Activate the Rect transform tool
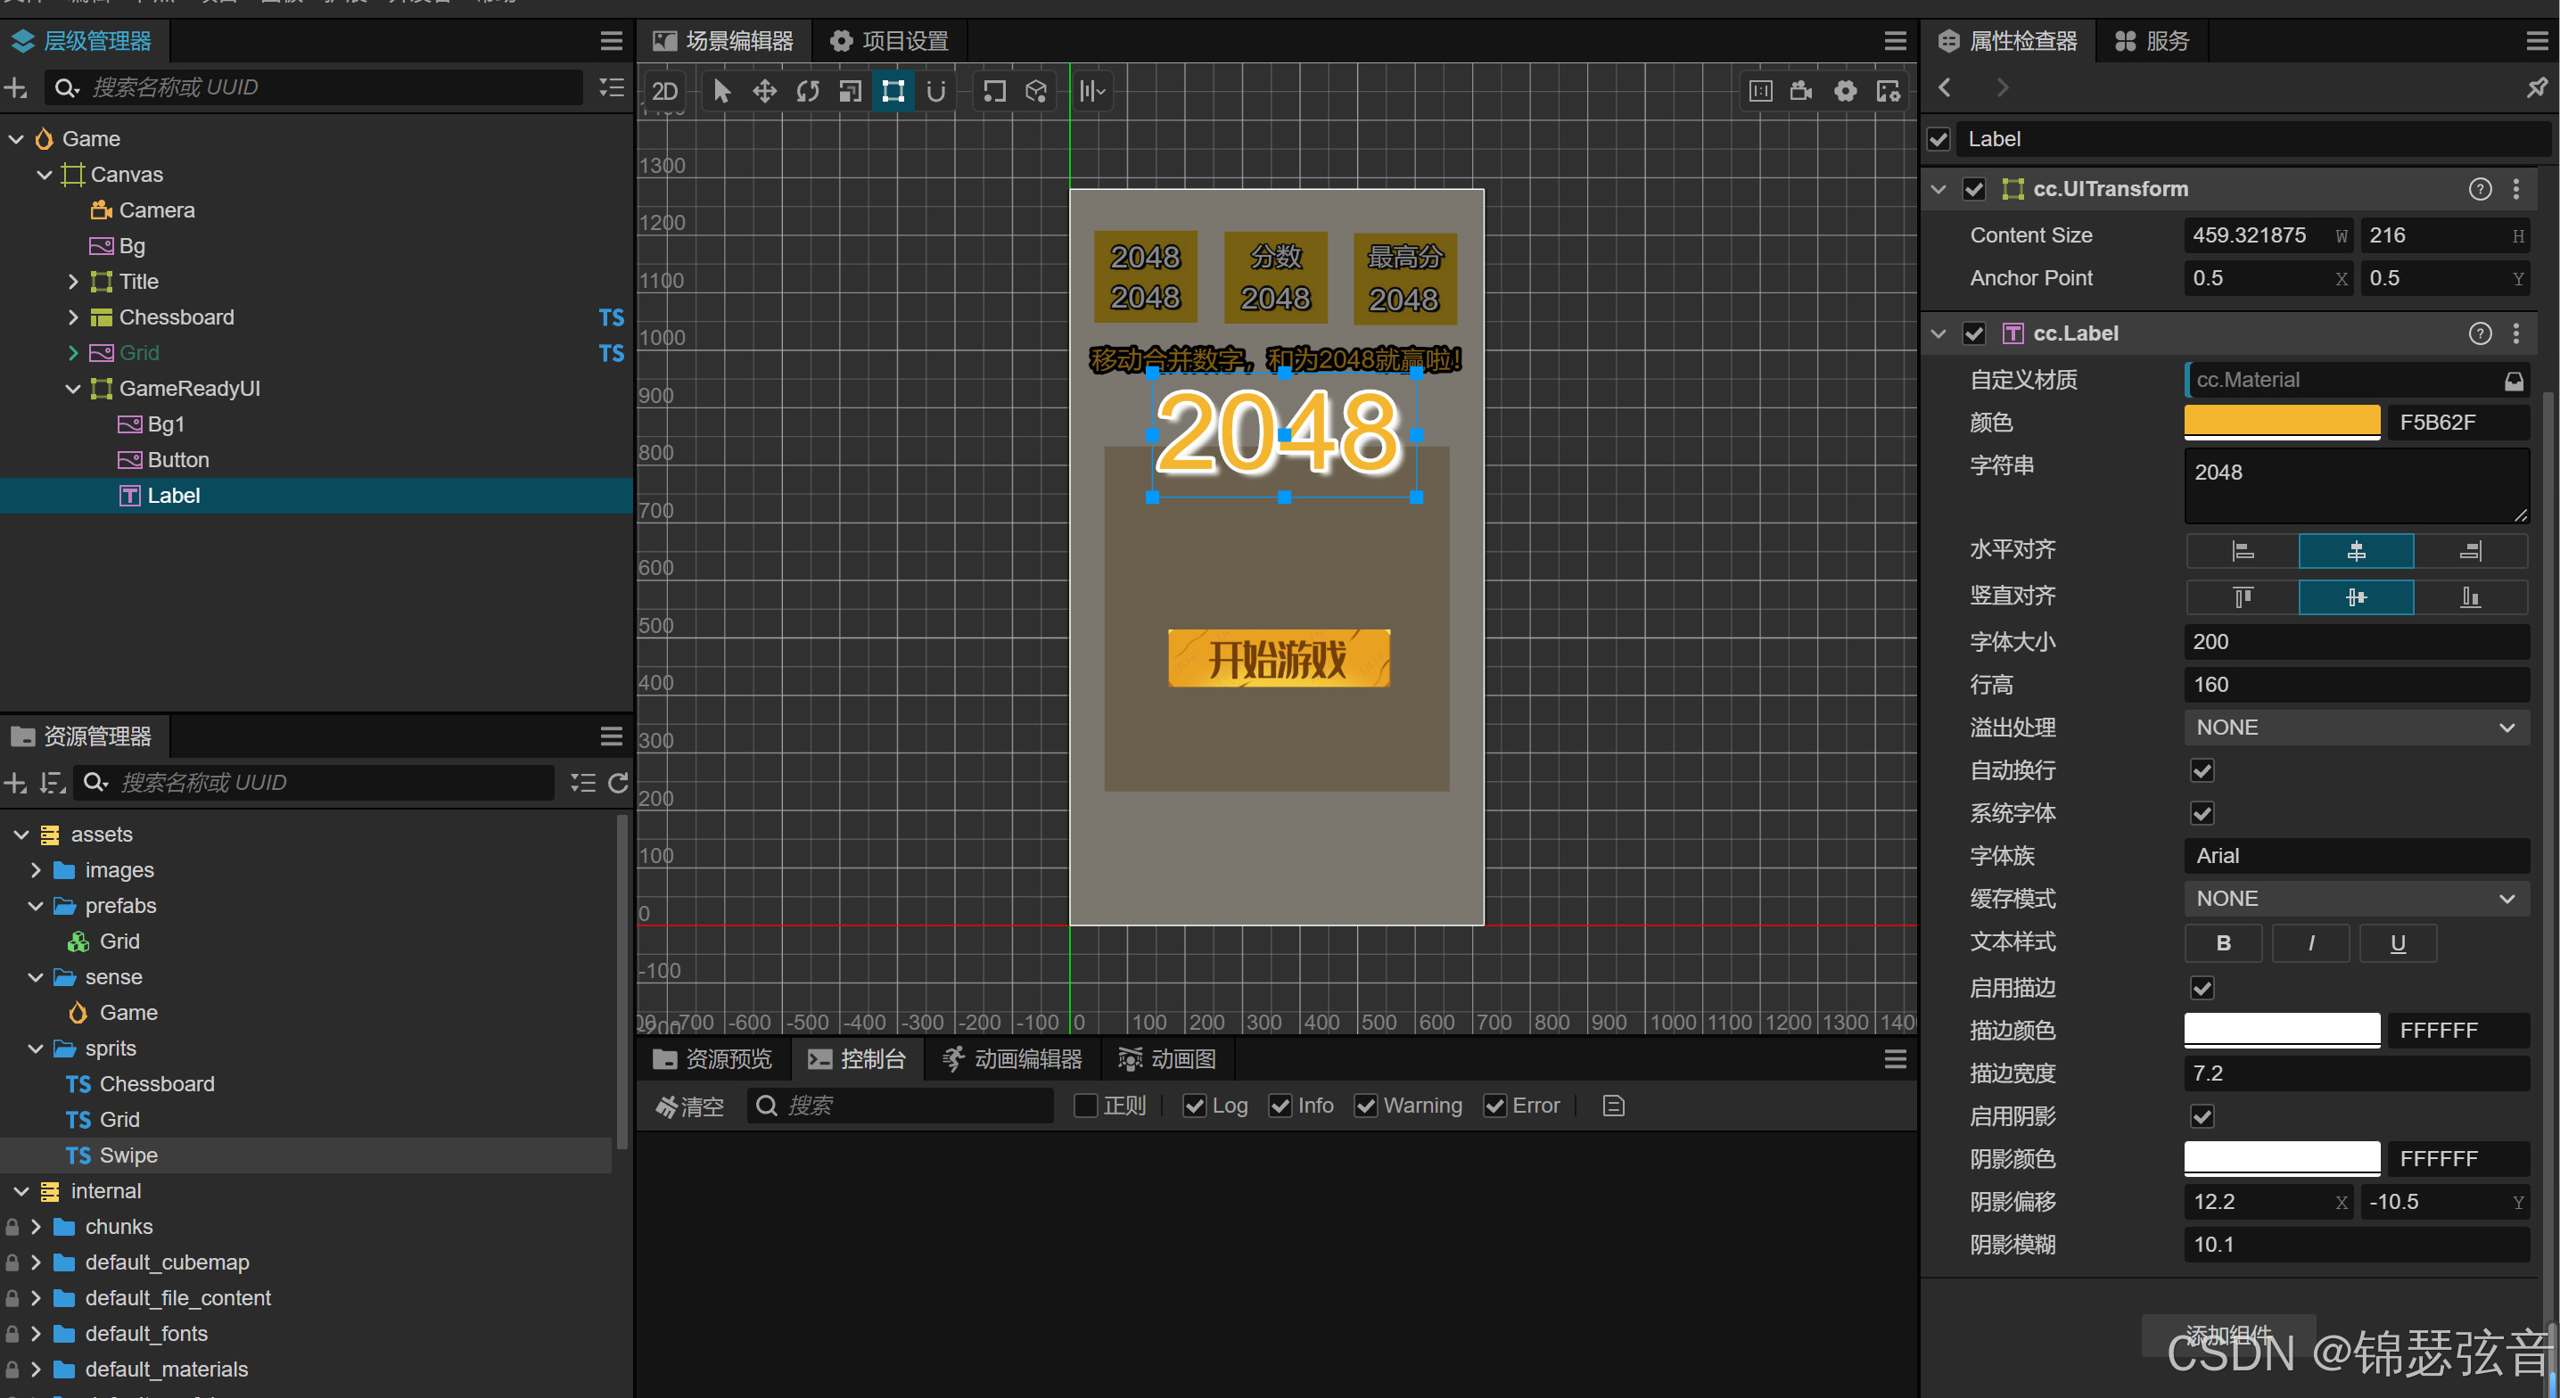 (x=893, y=92)
